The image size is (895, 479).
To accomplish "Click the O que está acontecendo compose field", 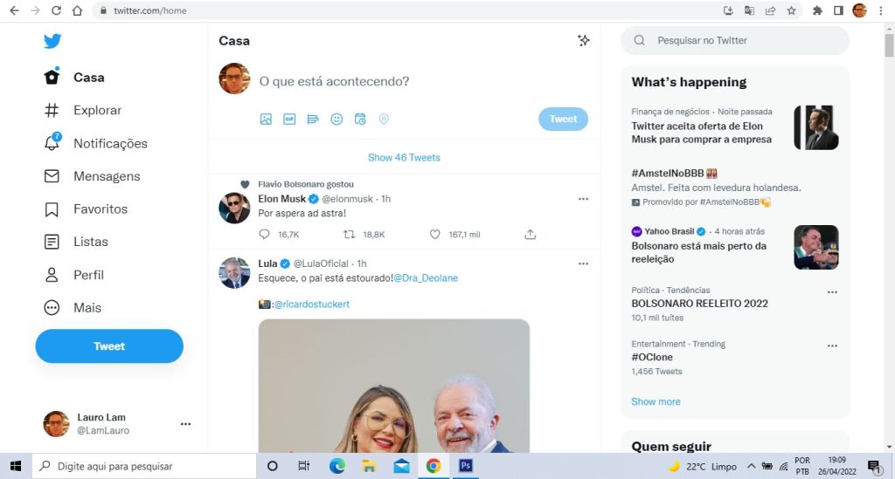I will click(x=334, y=81).
